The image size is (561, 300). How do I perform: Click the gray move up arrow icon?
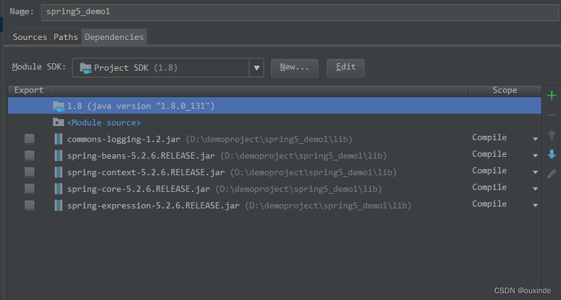[x=551, y=135]
